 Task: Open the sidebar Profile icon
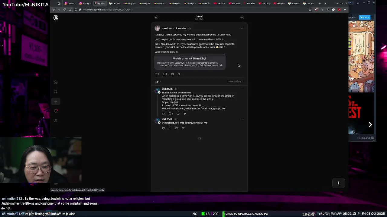point(56,121)
